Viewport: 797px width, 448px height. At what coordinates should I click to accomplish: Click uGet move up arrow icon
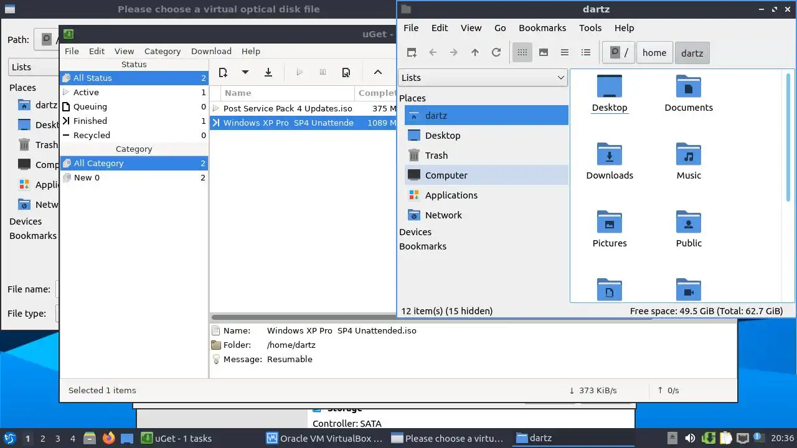point(378,72)
